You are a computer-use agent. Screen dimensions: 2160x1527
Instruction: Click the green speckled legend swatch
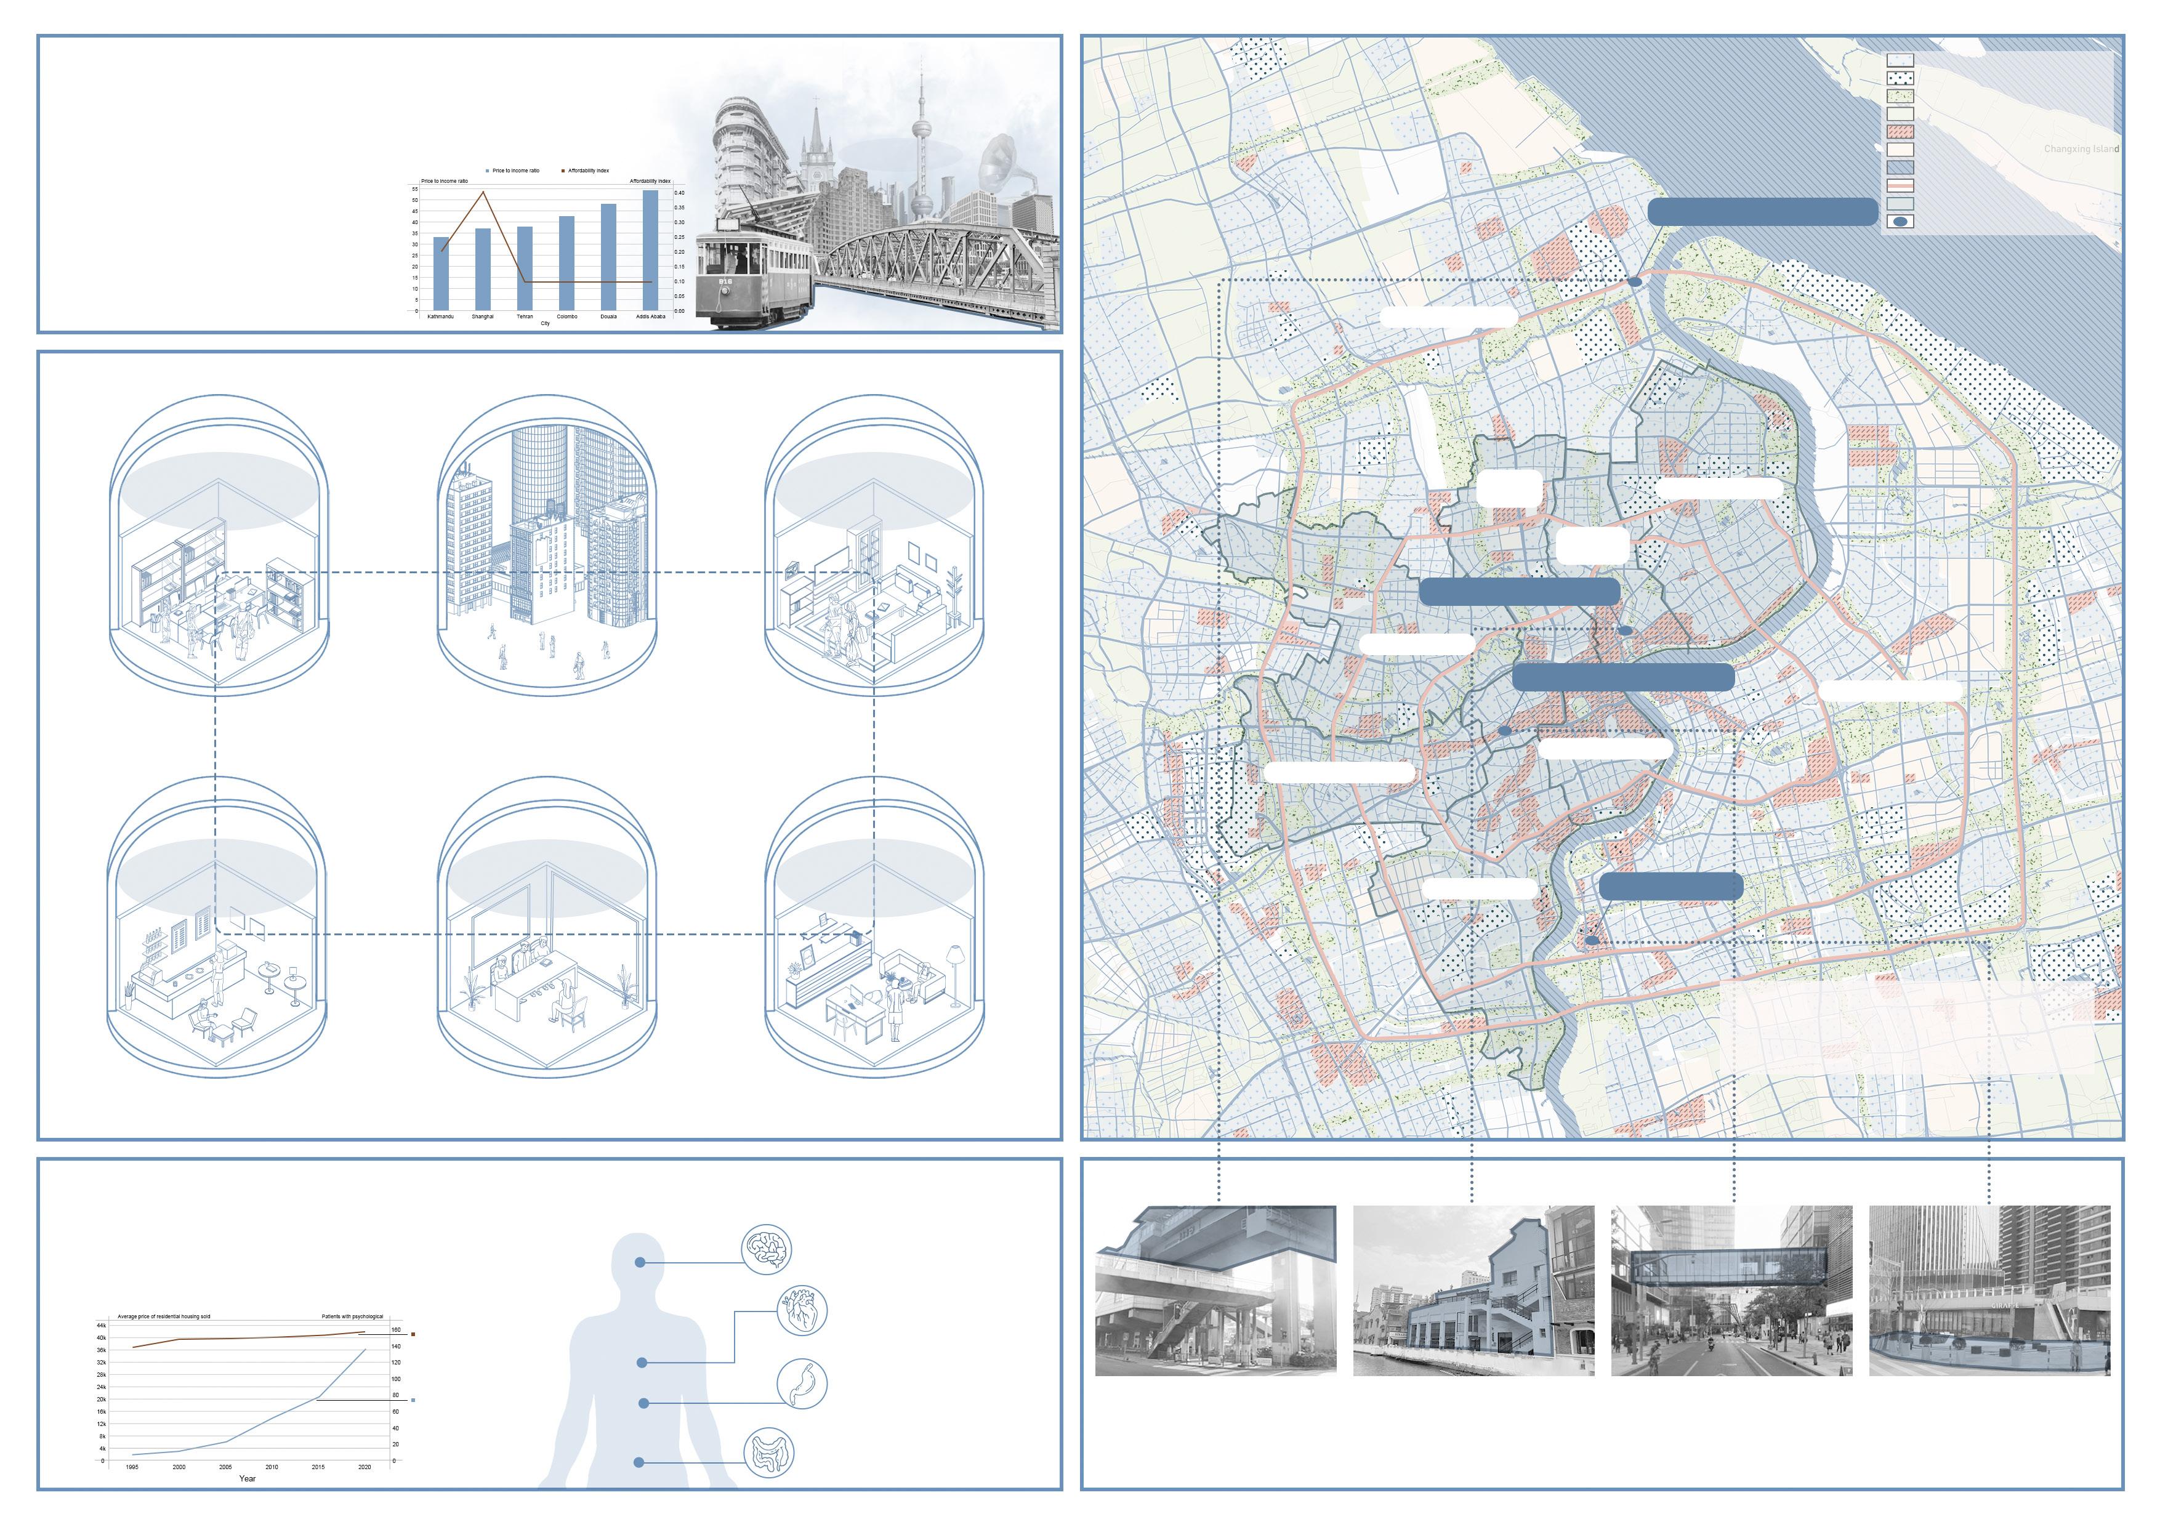1900,96
